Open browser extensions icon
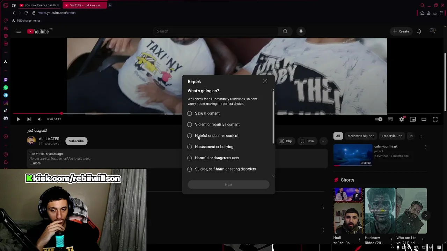 point(422,13)
